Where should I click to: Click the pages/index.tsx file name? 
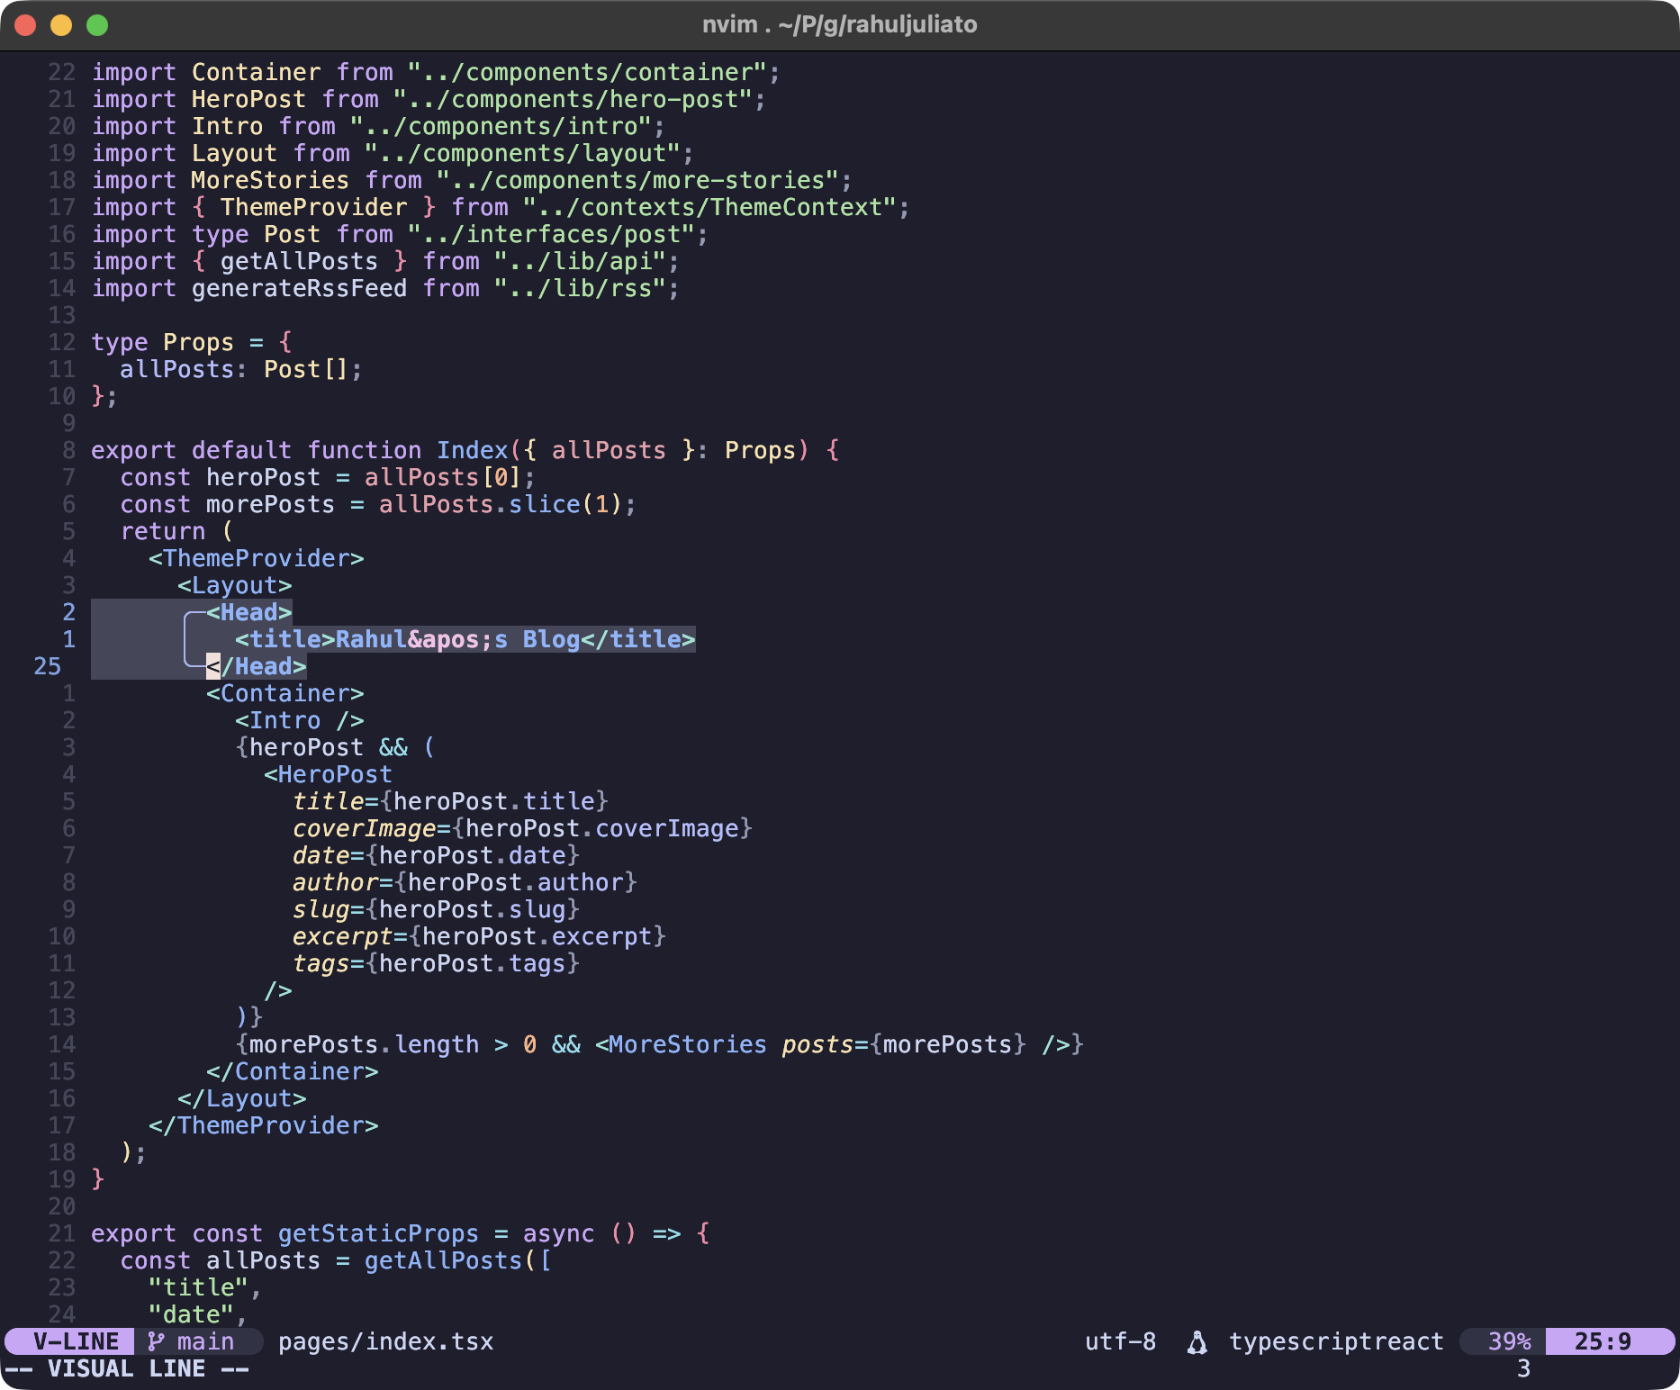click(385, 1341)
